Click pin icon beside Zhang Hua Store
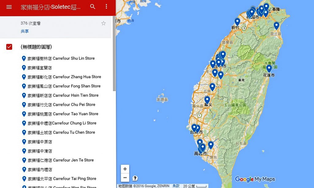The width and height of the screenshot is (314, 188). tap(24, 77)
